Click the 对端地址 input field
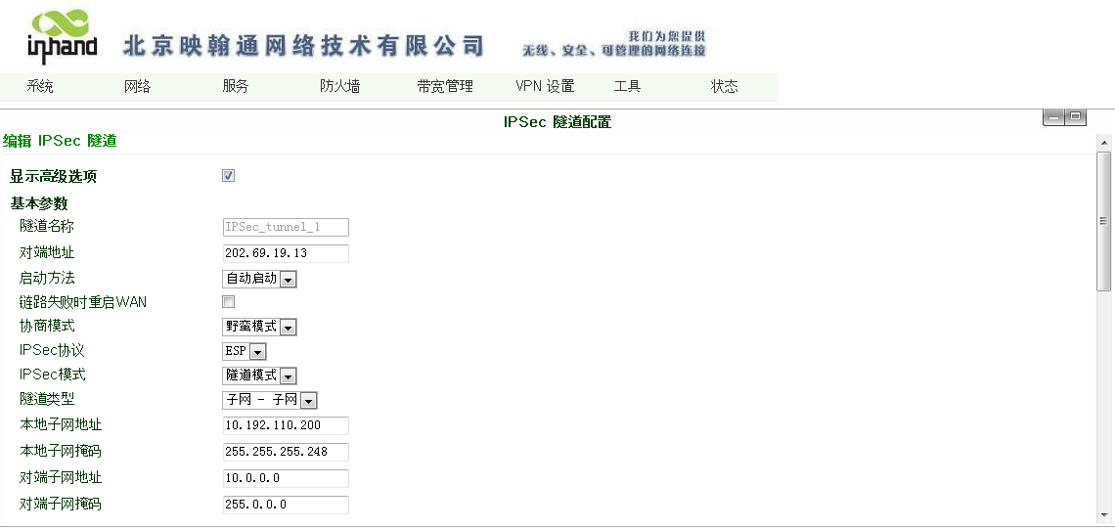This screenshot has width=1115, height=529. click(x=286, y=254)
